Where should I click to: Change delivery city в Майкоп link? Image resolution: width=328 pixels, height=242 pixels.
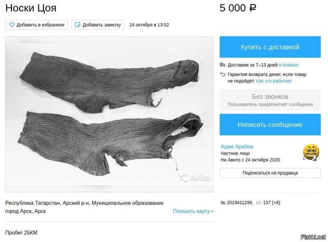(x=289, y=65)
